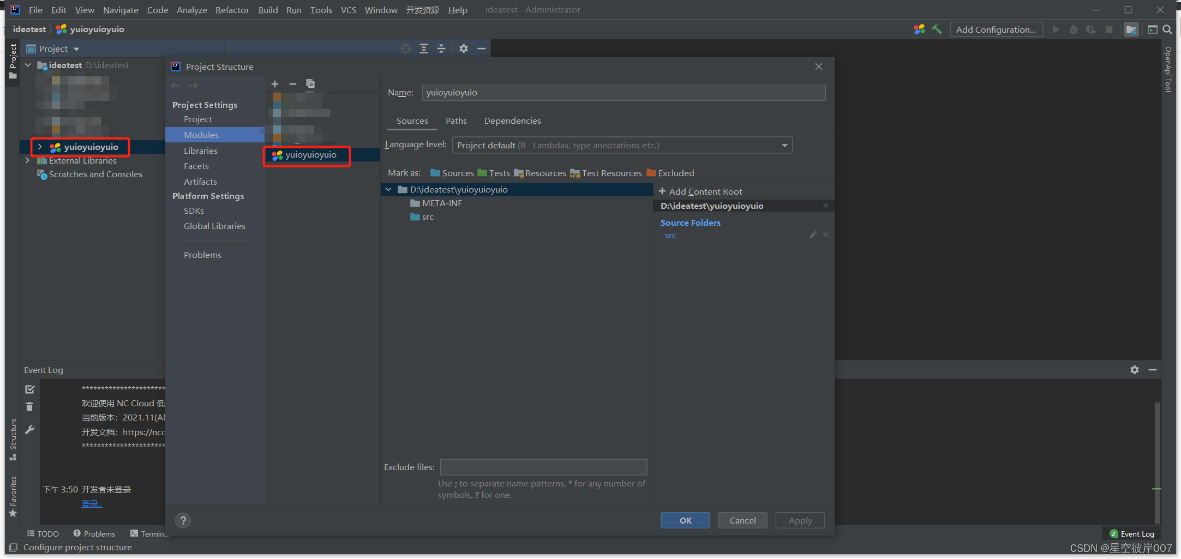Mark folder as Excluded

[x=670, y=173]
